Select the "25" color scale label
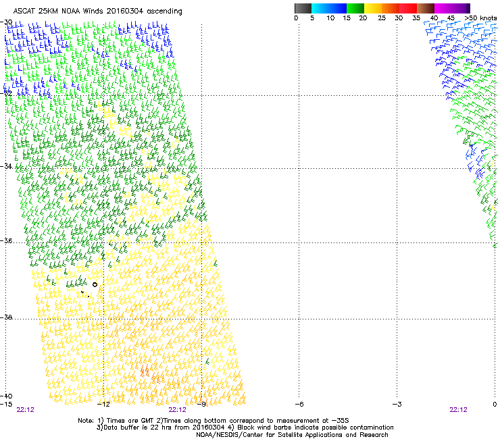This screenshot has width=500, height=439. tap(382, 18)
